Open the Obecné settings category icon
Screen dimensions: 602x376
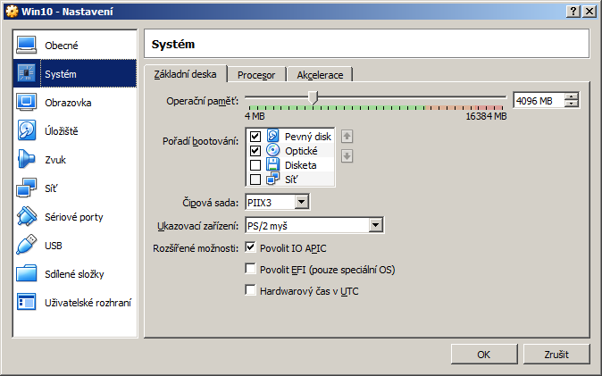click(27, 45)
